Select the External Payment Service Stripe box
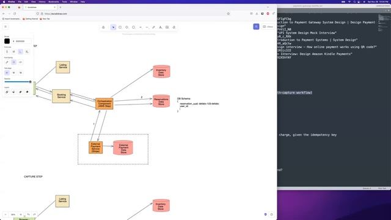This screenshot has height=220, width=391. [96, 147]
